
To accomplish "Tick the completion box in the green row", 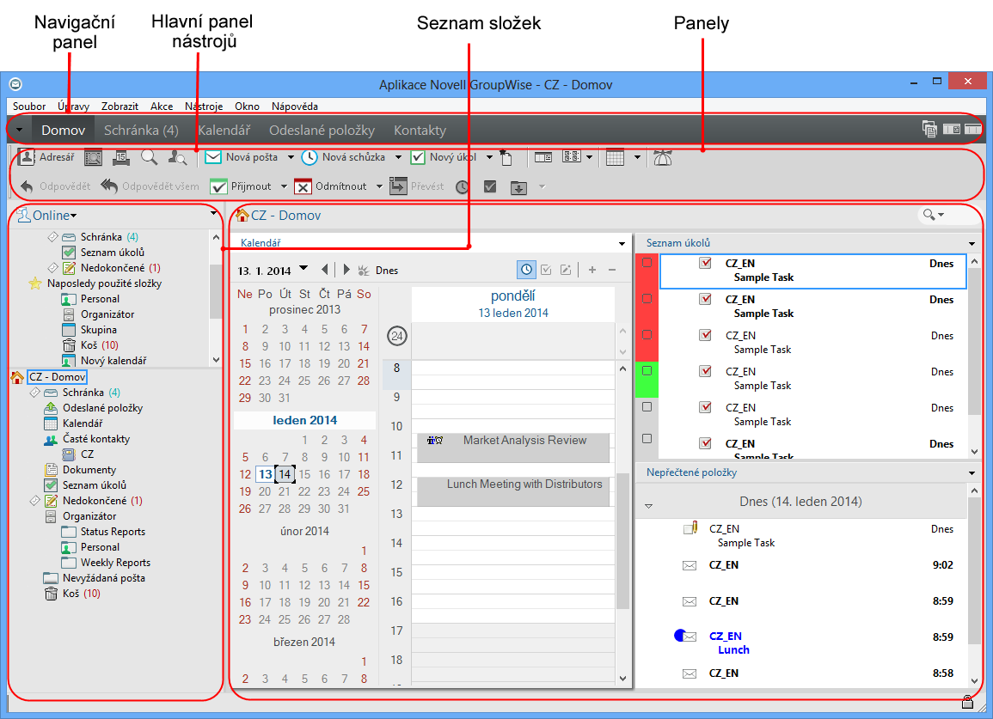I will point(647,371).
